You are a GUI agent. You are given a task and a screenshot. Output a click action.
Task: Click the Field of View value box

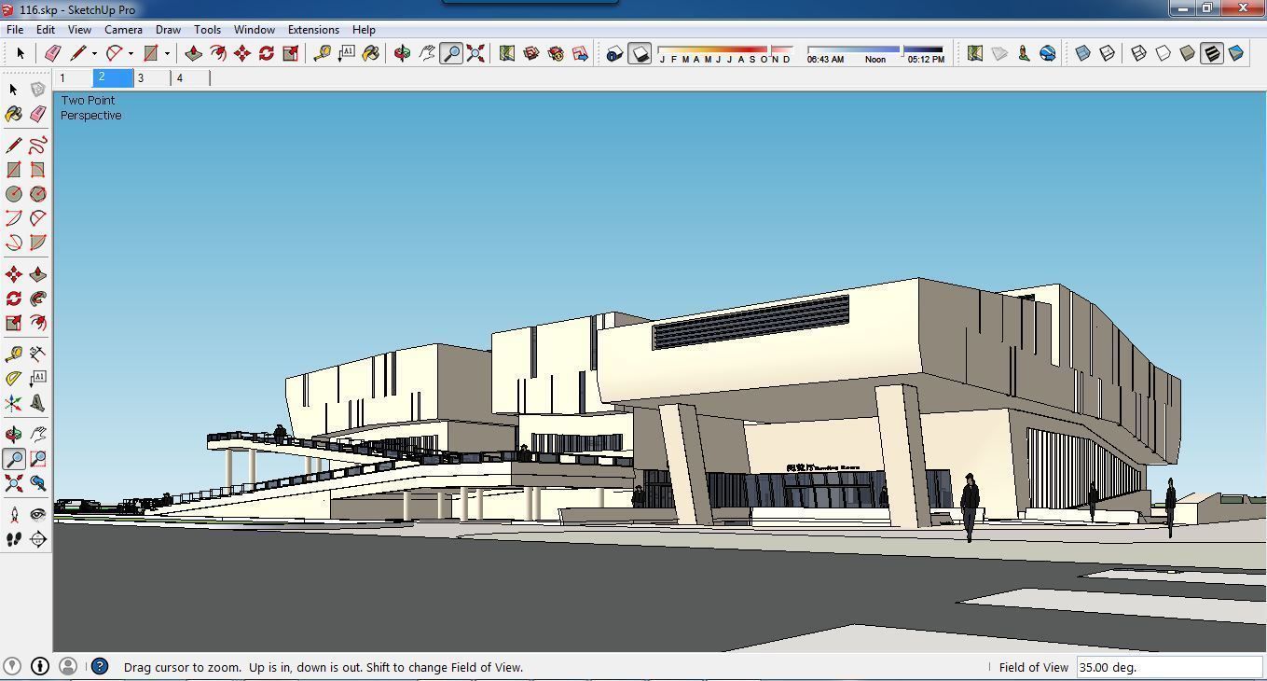[1169, 667]
